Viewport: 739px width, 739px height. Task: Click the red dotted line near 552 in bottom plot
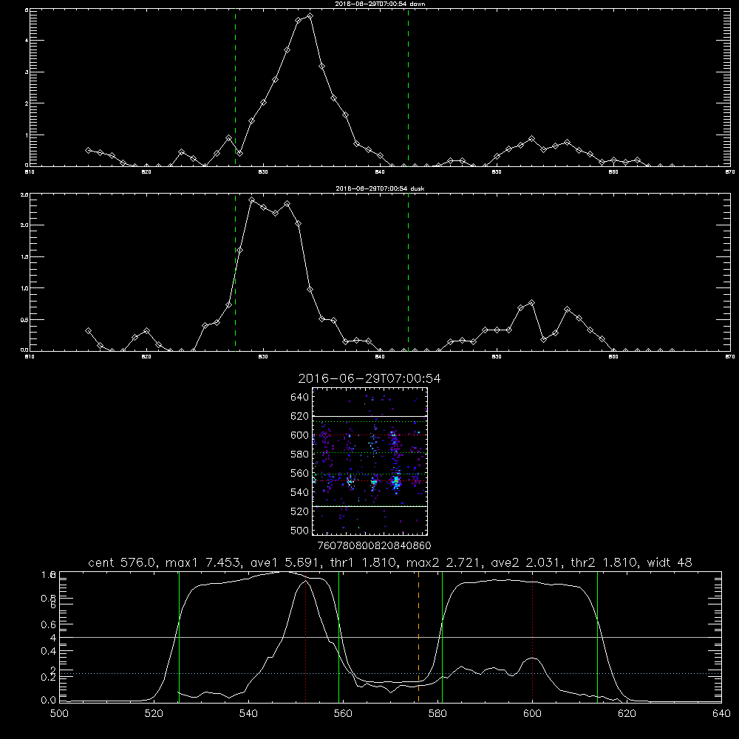click(305, 636)
